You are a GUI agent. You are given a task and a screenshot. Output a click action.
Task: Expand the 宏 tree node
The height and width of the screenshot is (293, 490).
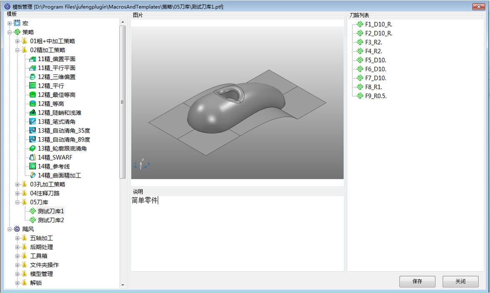[10, 23]
